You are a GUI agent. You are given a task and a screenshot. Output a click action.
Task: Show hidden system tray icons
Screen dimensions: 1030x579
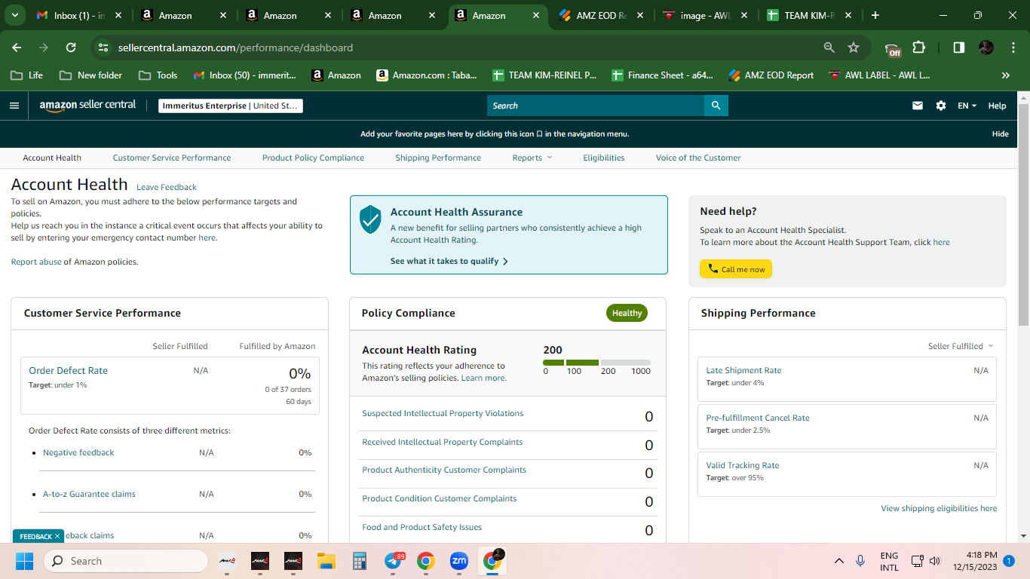pos(838,561)
